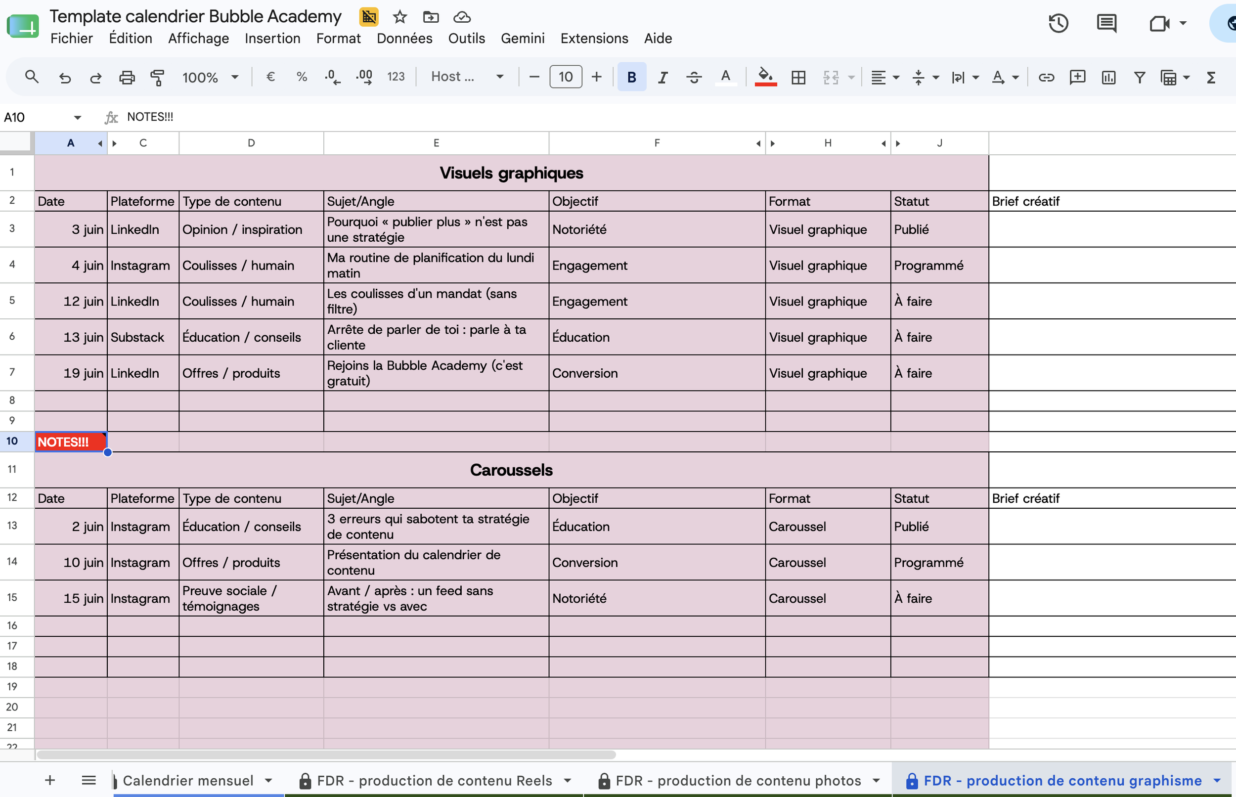
Task: Move the document to a folder
Action: [431, 17]
